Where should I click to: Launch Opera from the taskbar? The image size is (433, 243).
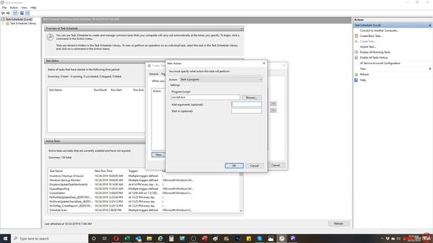click(x=116, y=238)
